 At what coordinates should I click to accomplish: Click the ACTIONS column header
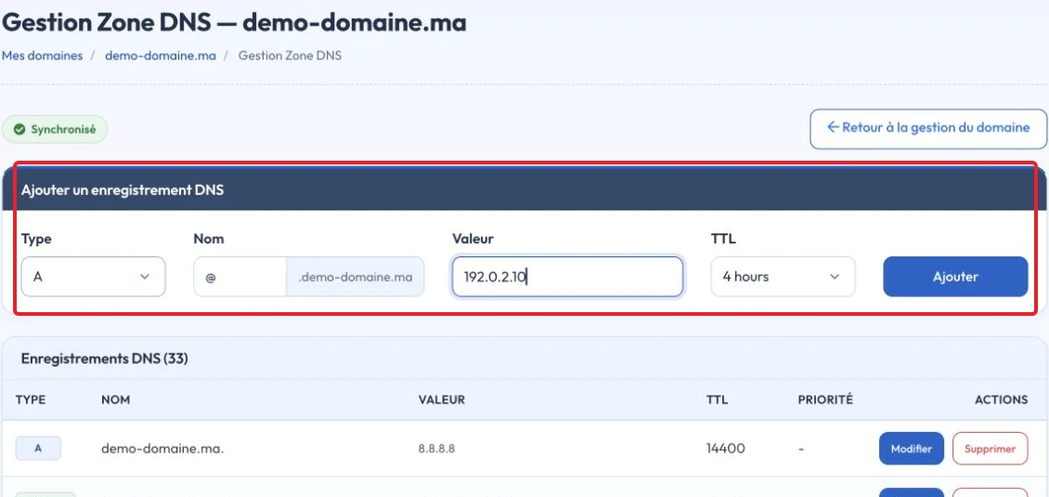tap(1001, 399)
